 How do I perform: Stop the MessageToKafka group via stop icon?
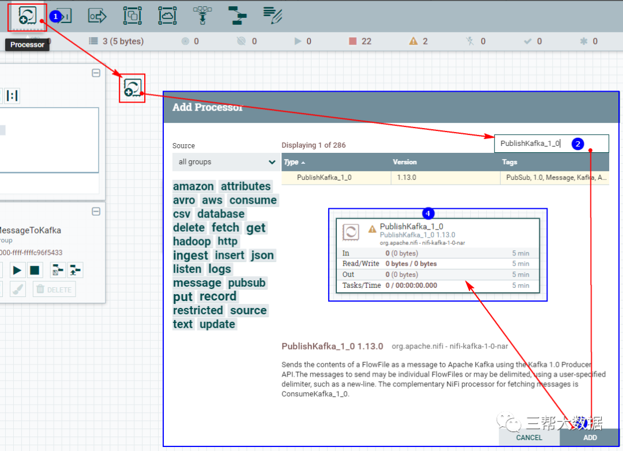click(x=36, y=270)
